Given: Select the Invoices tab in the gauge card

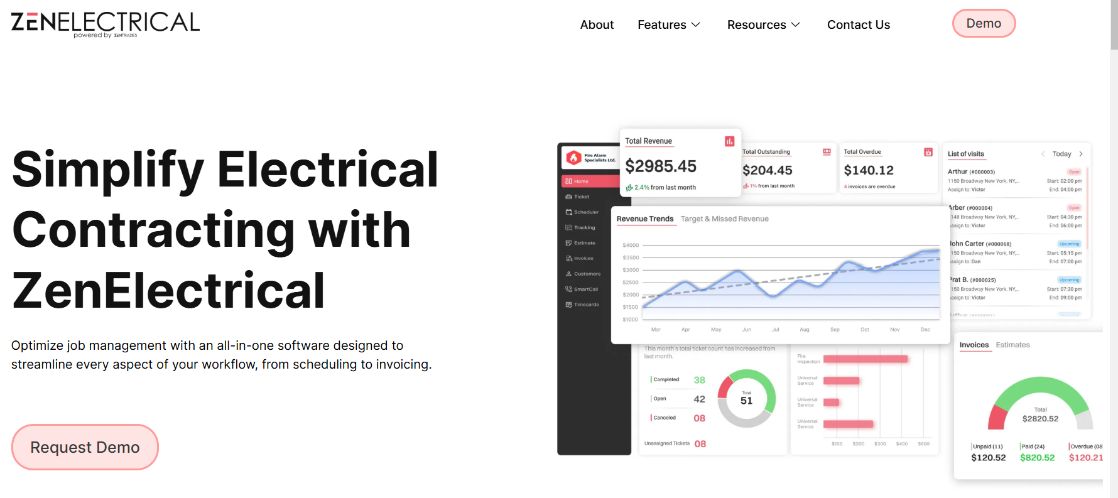Looking at the screenshot, I should pyautogui.click(x=974, y=345).
